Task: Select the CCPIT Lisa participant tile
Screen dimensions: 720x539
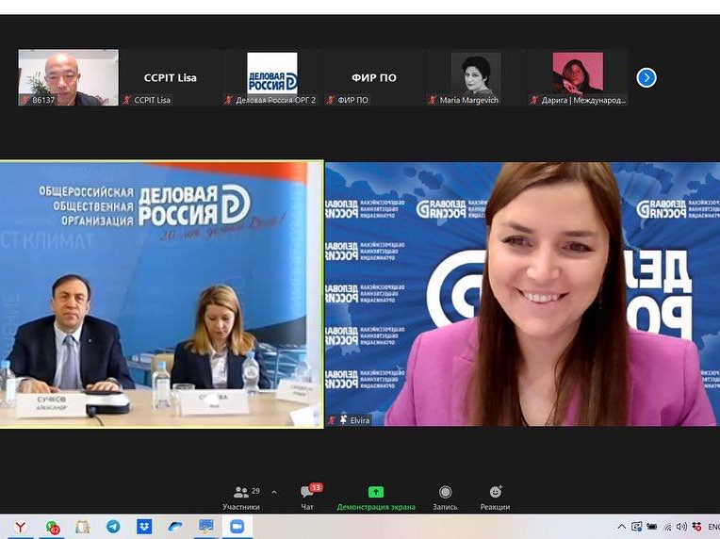Action: point(171,77)
